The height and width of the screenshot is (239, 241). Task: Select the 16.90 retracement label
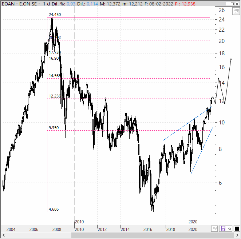[x=54, y=58]
